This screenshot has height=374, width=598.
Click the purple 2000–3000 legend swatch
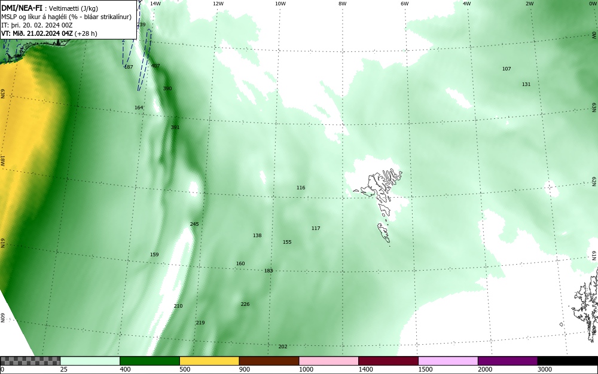508,361
